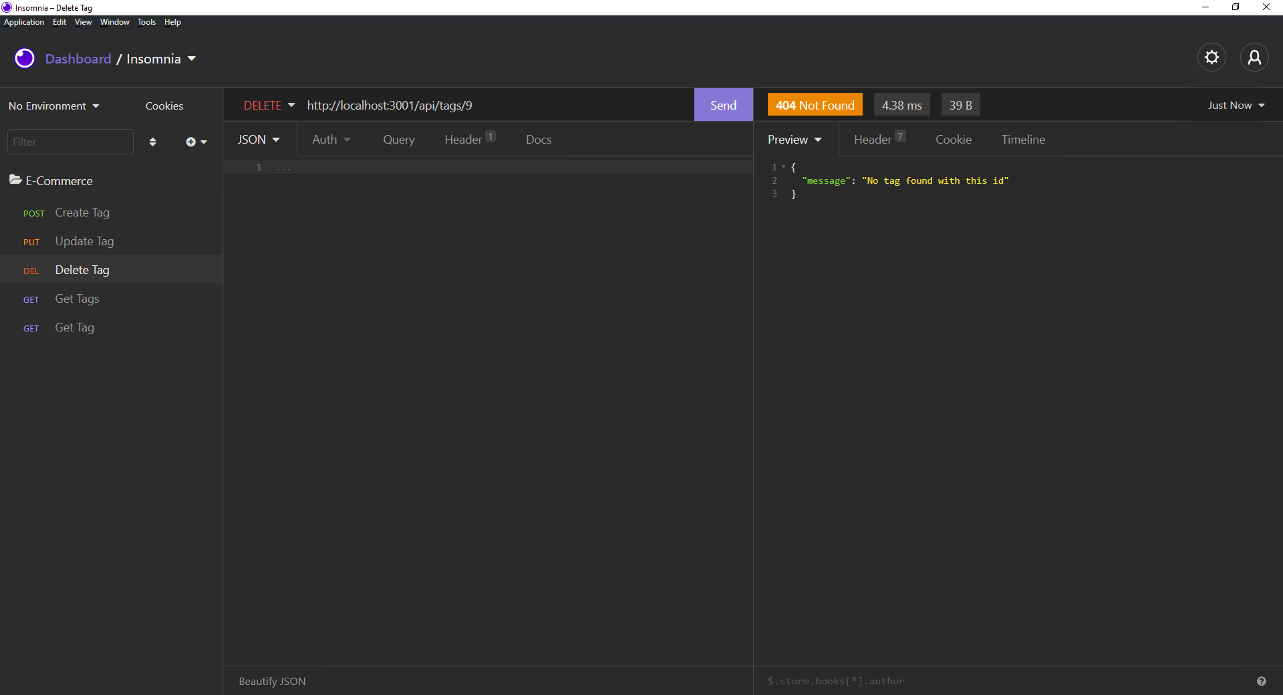1283x695 pixels.
Task: Go to the Dashboard link
Action: [x=78, y=59]
